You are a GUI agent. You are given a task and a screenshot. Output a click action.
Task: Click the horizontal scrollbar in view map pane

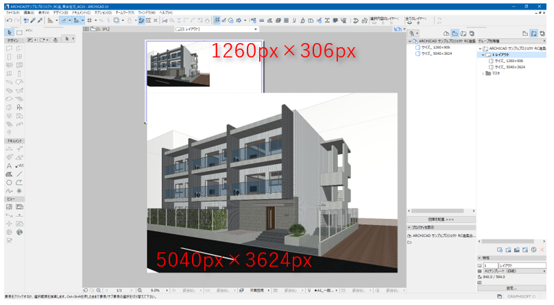click(437, 211)
